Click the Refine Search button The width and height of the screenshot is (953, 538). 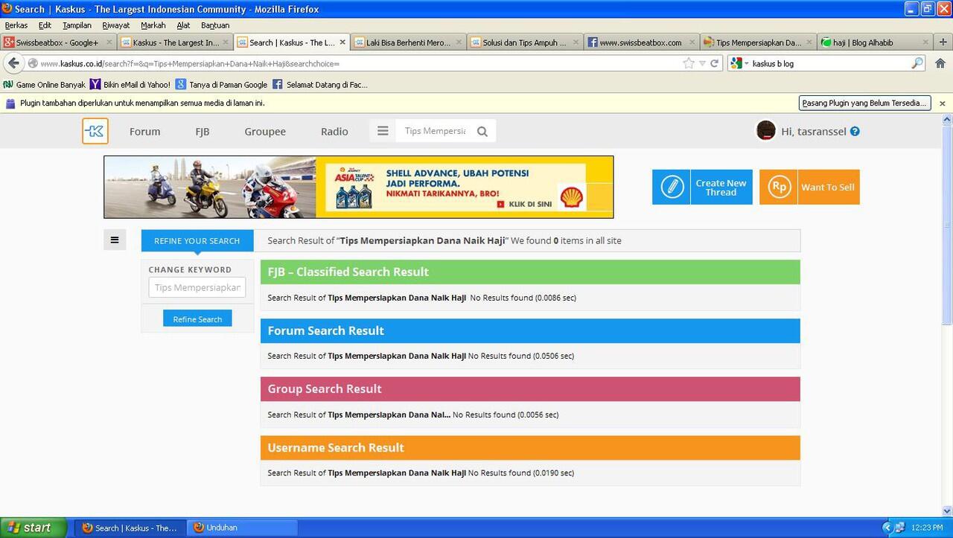pyautogui.click(x=197, y=318)
